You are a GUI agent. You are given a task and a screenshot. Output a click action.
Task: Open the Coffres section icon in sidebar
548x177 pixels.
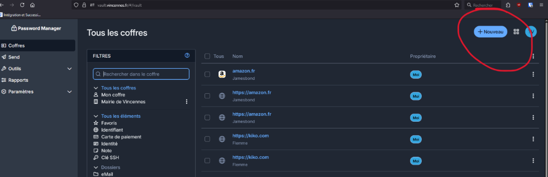point(4,45)
